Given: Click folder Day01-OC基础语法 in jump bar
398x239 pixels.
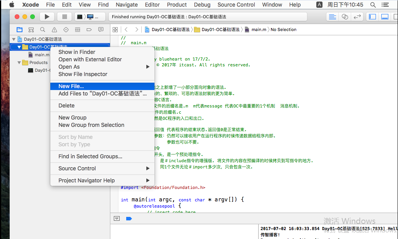Looking at the screenshot, I should [x=217, y=30].
